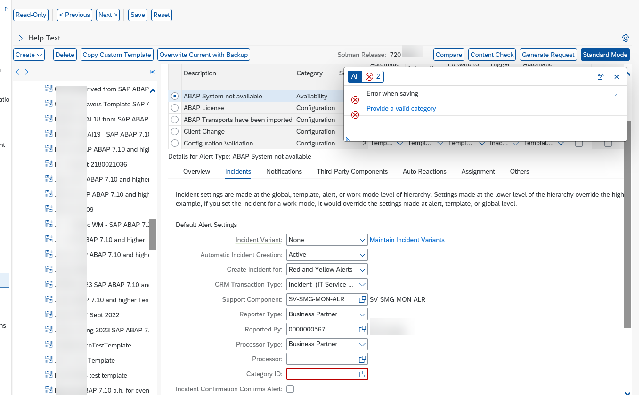
Task: Select the 'ABAP System not available' radio button
Action: point(175,96)
